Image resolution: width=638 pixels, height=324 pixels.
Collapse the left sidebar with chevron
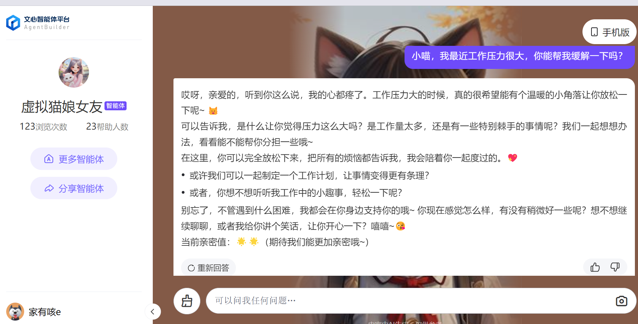[x=152, y=312]
